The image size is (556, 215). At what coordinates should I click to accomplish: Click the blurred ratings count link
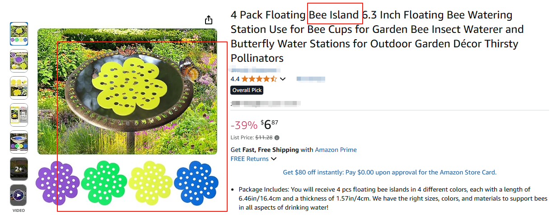click(311, 79)
